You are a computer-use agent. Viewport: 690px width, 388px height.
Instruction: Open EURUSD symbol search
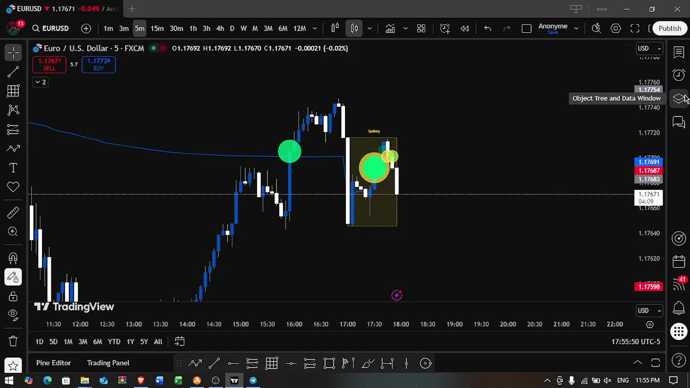pyautogui.click(x=50, y=28)
